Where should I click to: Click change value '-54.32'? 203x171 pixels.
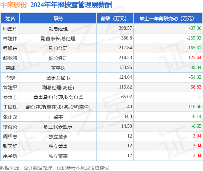[x=195, y=77]
